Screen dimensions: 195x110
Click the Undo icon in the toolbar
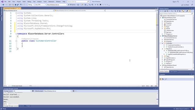[21, 5]
